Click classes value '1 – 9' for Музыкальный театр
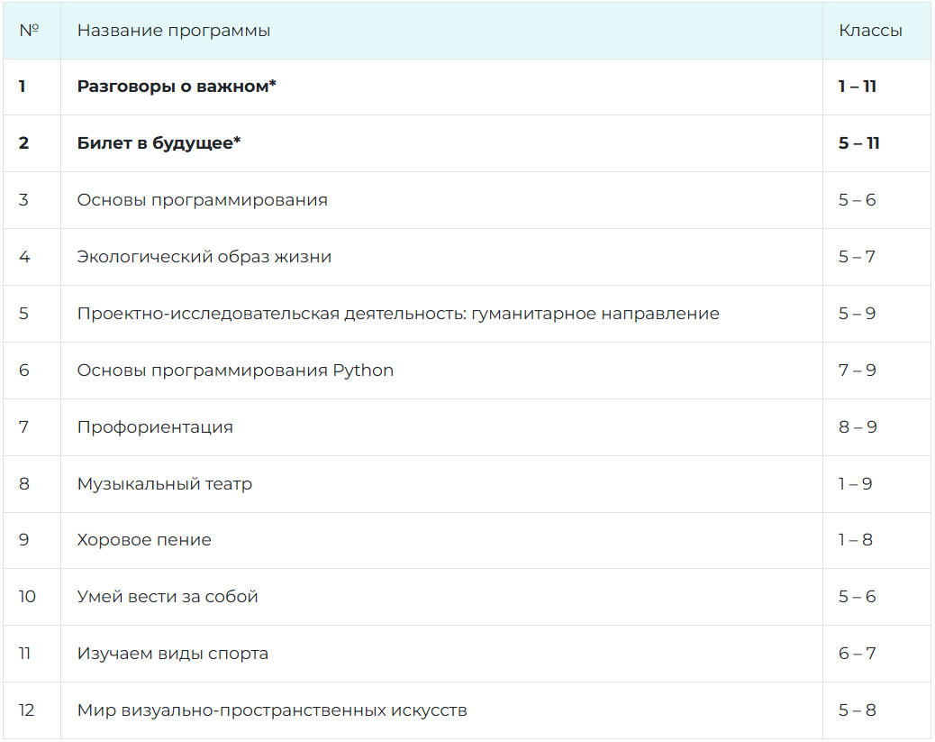The height and width of the screenshot is (742, 935). [x=855, y=483]
